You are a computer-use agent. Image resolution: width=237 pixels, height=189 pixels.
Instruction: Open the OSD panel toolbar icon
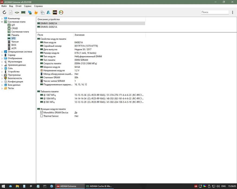55,12
